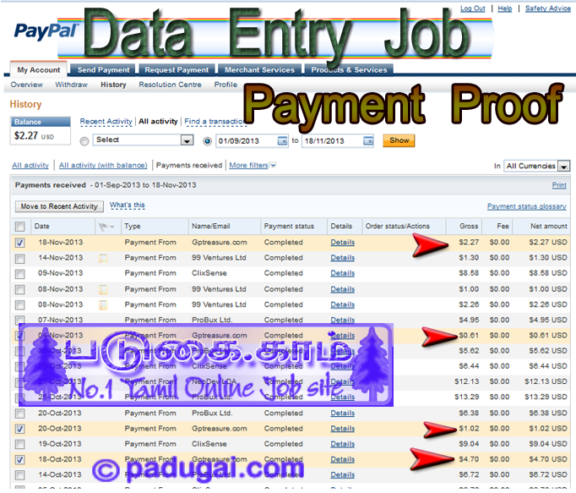Open the Payment status glossary link
This screenshot has width=576, height=493.
tap(527, 206)
